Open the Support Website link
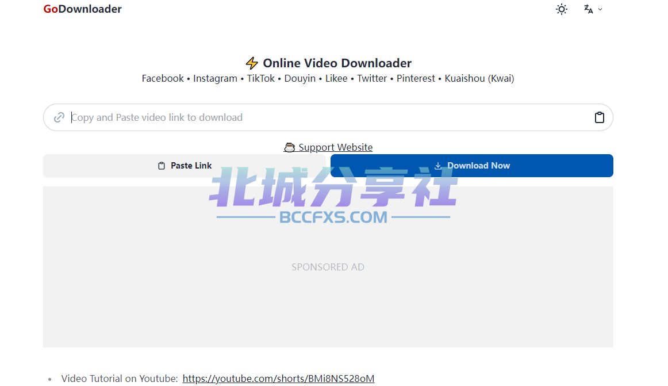This screenshot has width=668, height=386. pos(328,147)
